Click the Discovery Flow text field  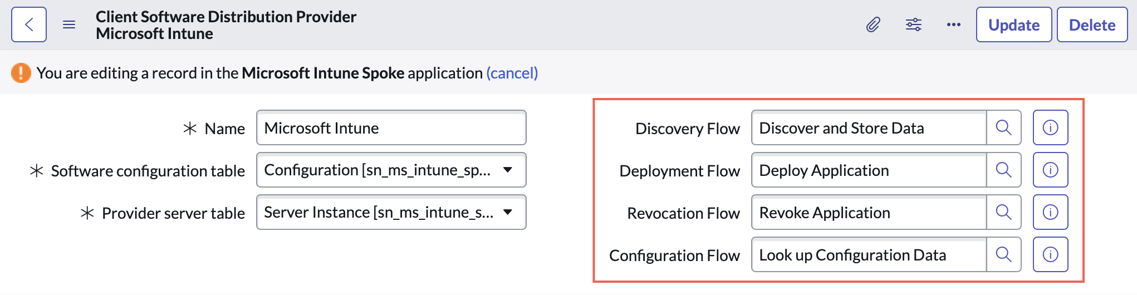(x=869, y=128)
